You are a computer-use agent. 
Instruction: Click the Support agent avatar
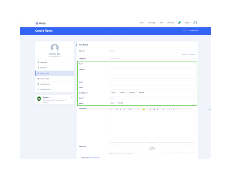39,99
